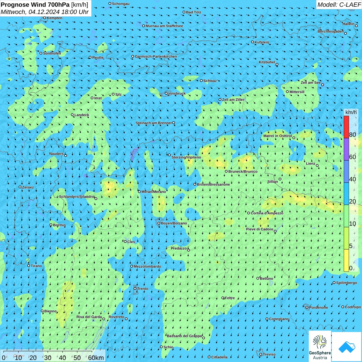Click the 'Bruneck/Brunico' label
The height and width of the screenshot is (362, 362).
(x=243, y=171)
